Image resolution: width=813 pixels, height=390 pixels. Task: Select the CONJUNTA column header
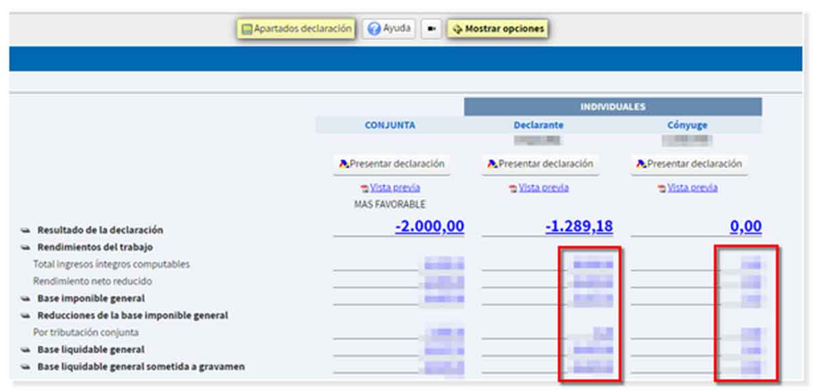coord(390,125)
